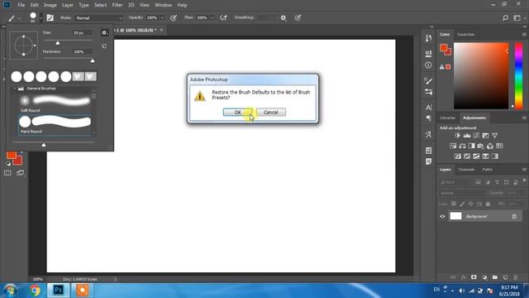Toggle pressure for opacity icon
This screenshot has height=298, width=529.
click(x=174, y=18)
